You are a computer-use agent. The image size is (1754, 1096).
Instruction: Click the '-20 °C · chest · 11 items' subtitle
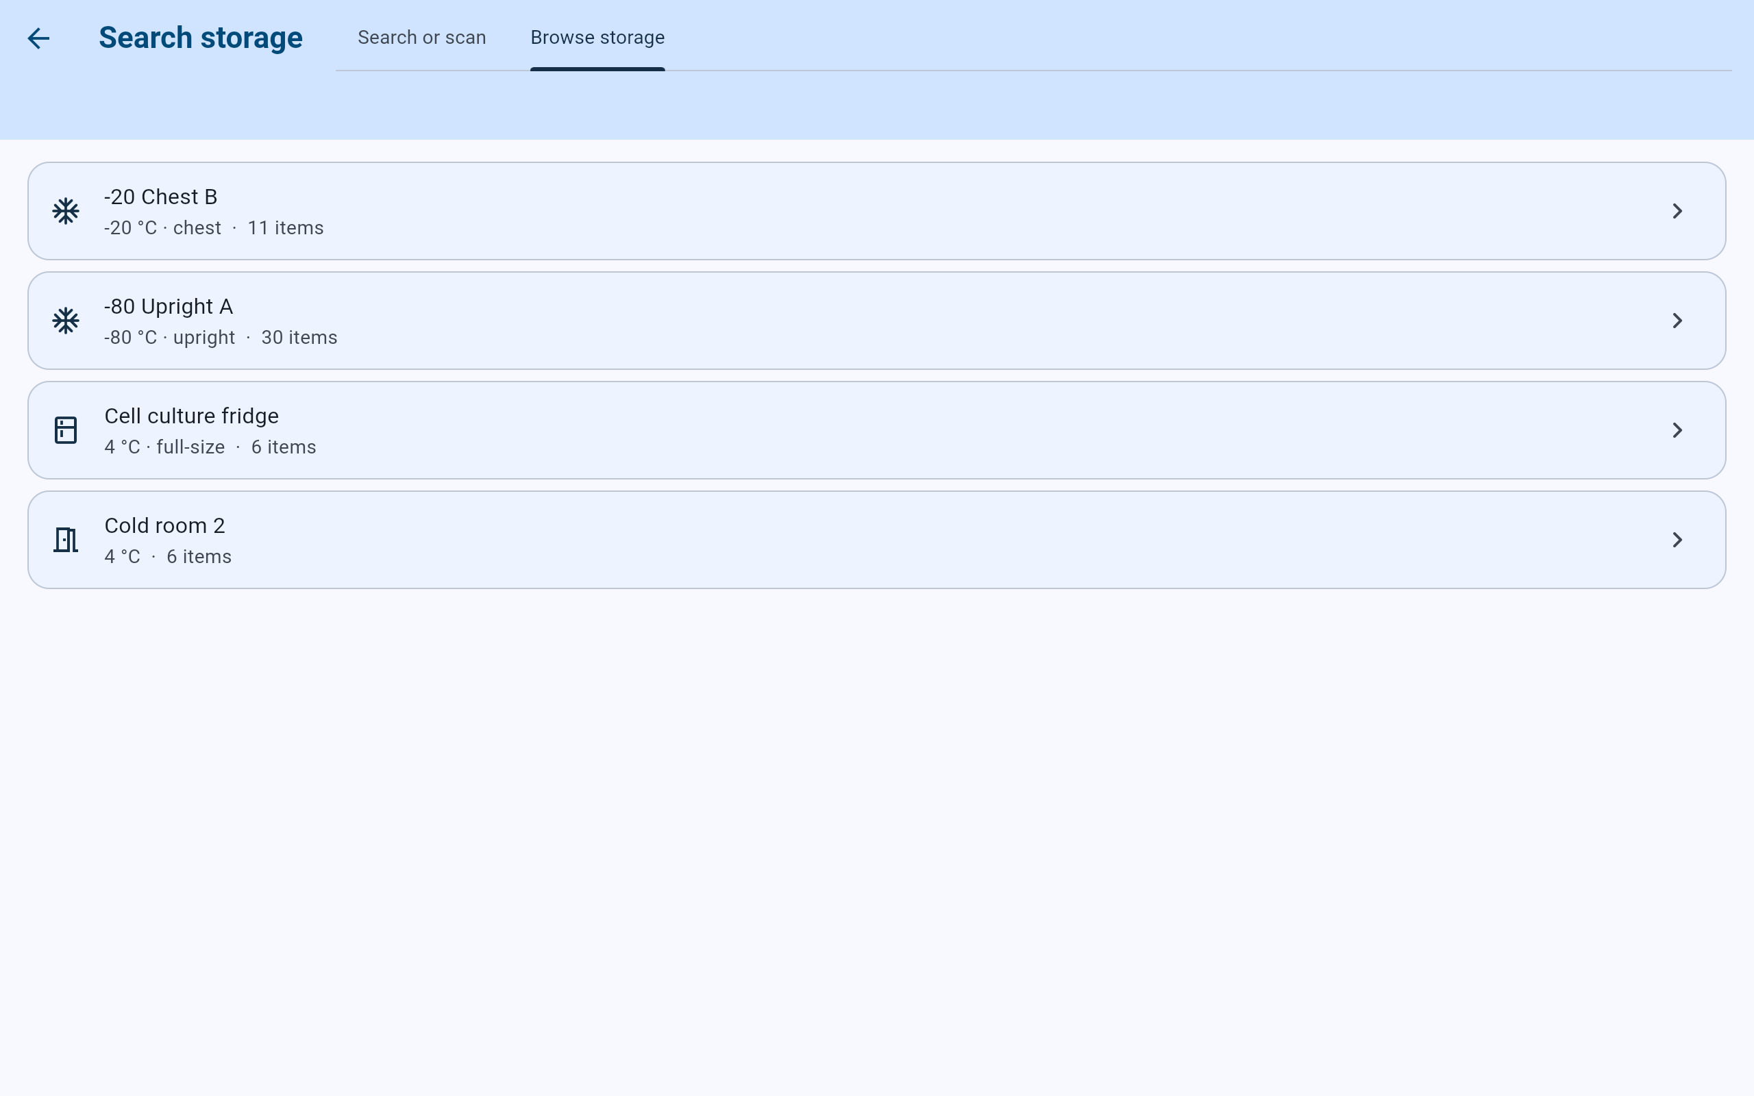point(214,227)
